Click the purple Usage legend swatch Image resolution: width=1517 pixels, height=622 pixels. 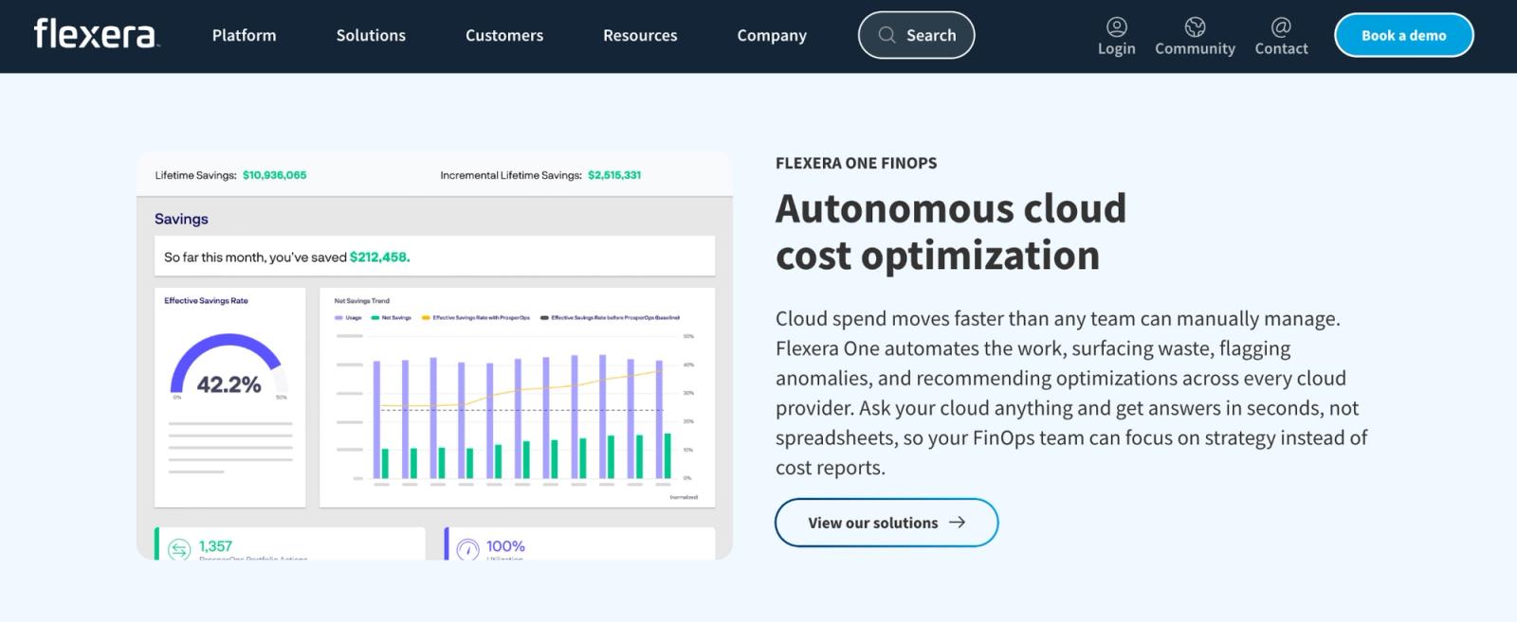[338, 318]
